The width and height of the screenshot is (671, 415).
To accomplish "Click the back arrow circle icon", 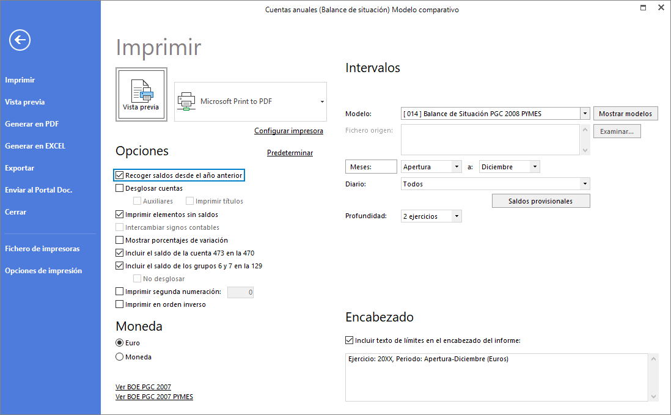I will click(x=20, y=40).
